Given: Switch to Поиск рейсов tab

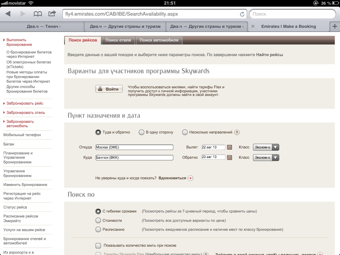Looking at the screenshot, I should tap(83, 40).
